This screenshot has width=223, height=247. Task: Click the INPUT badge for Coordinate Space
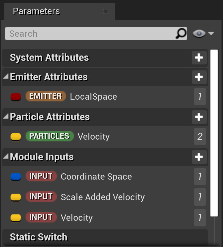(x=41, y=176)
